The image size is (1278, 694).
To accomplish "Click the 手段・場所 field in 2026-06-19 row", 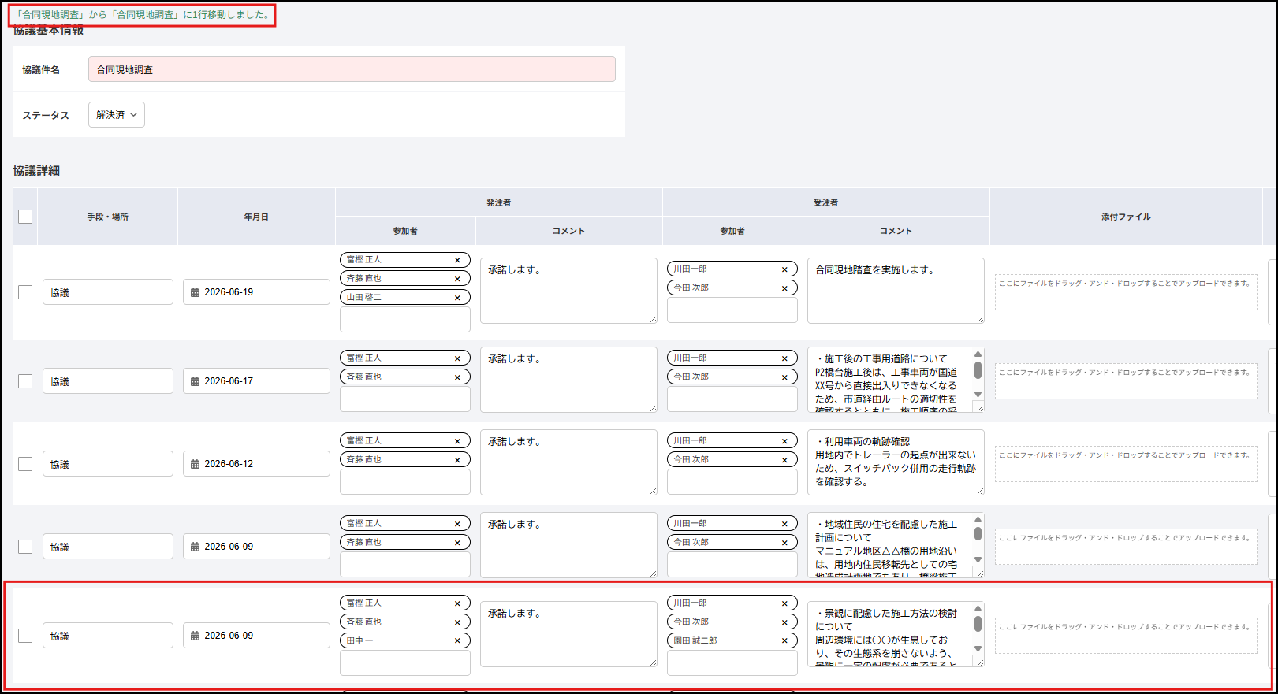I will (x=108, y=292).
